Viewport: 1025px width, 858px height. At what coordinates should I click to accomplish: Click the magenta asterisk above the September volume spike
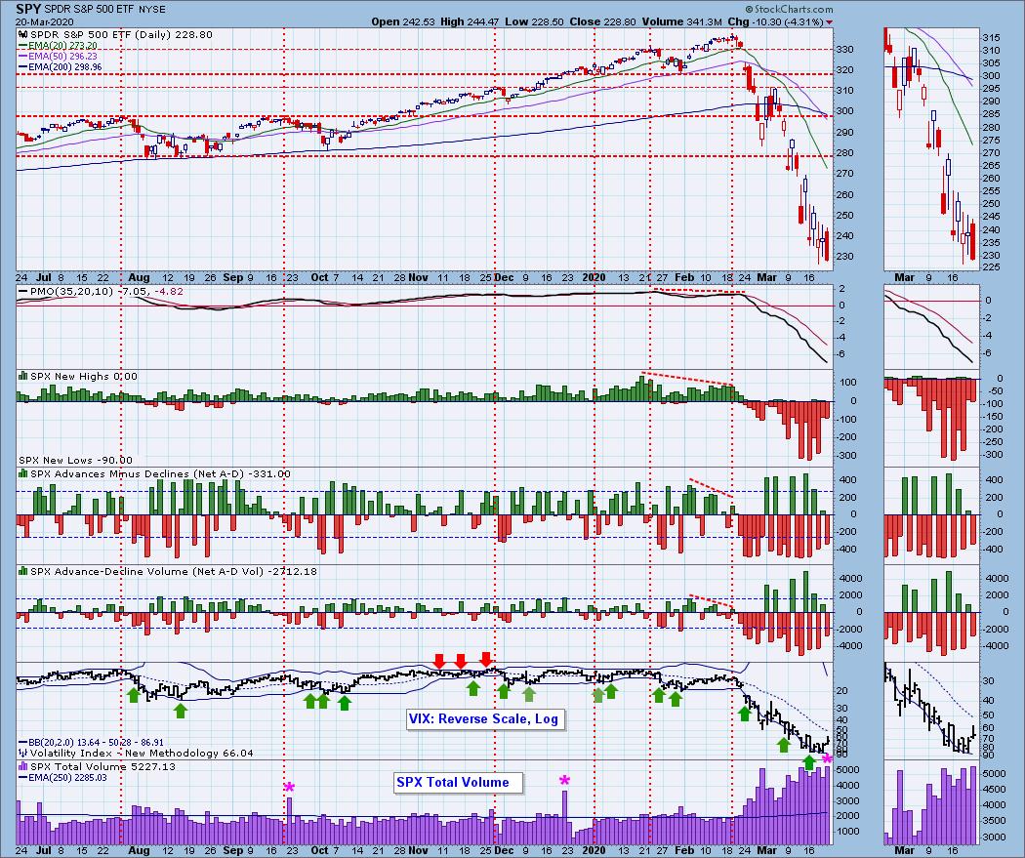click(290, 788)
